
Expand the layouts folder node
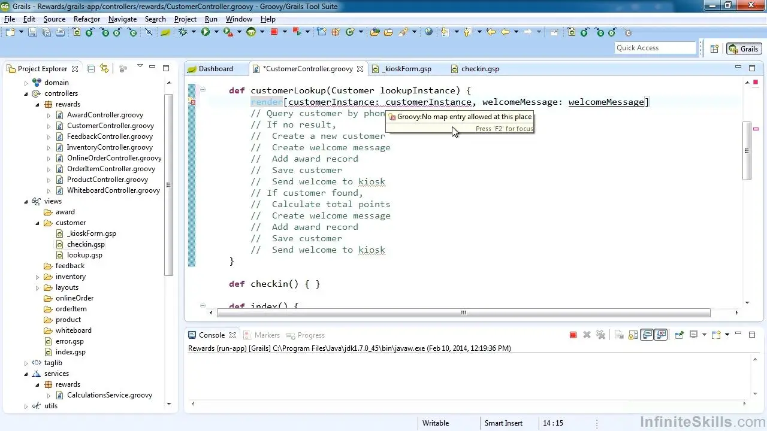click(37, 287)
